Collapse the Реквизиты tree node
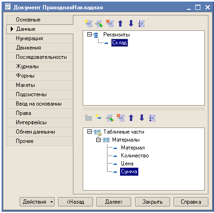 click(x=89, y=35)
